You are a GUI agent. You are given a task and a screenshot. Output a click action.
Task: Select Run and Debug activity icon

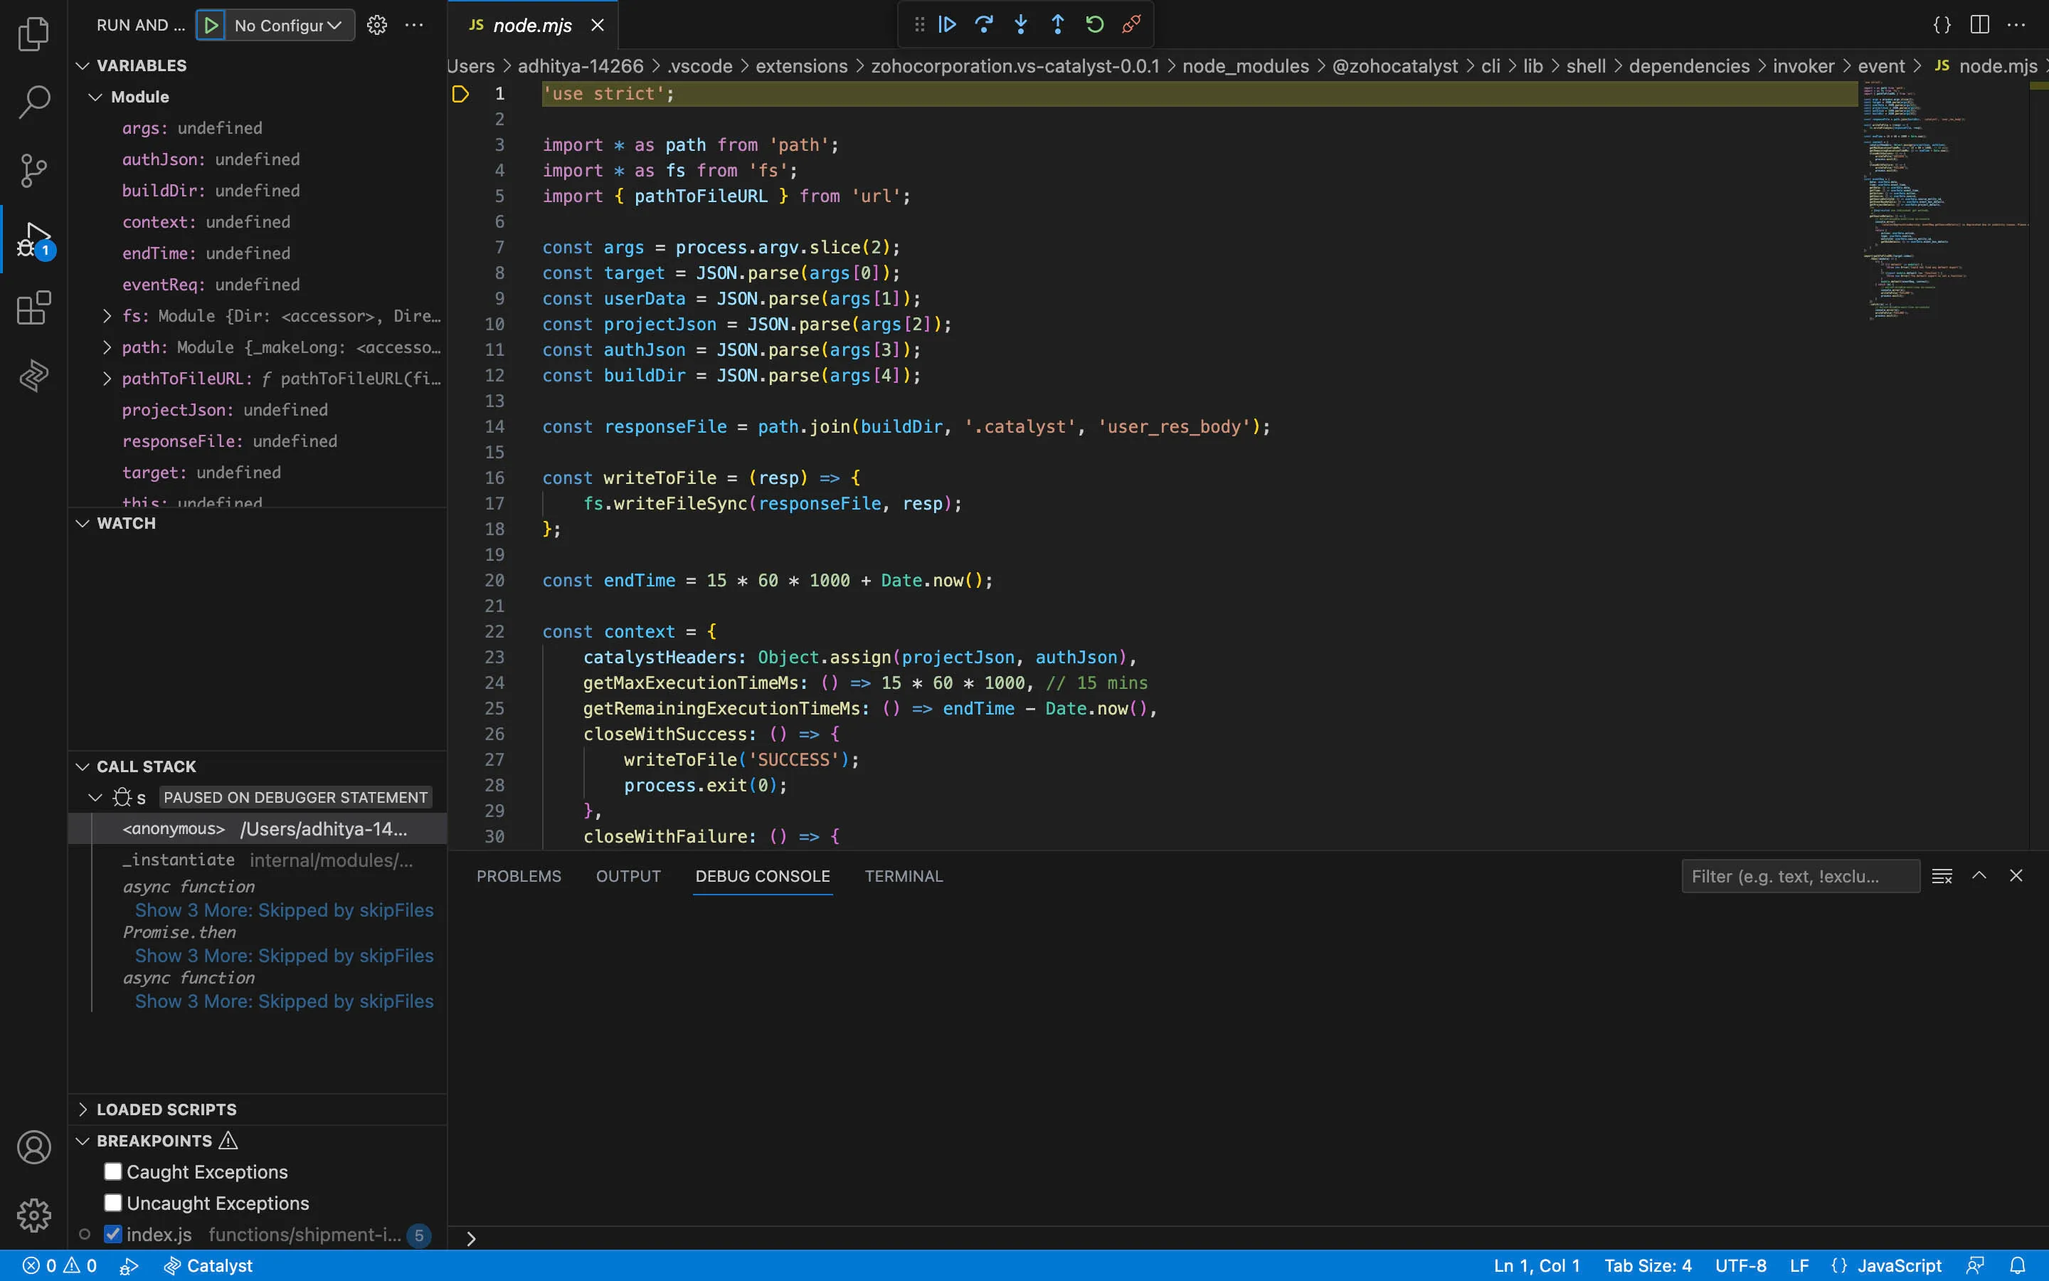coord(34,240)
